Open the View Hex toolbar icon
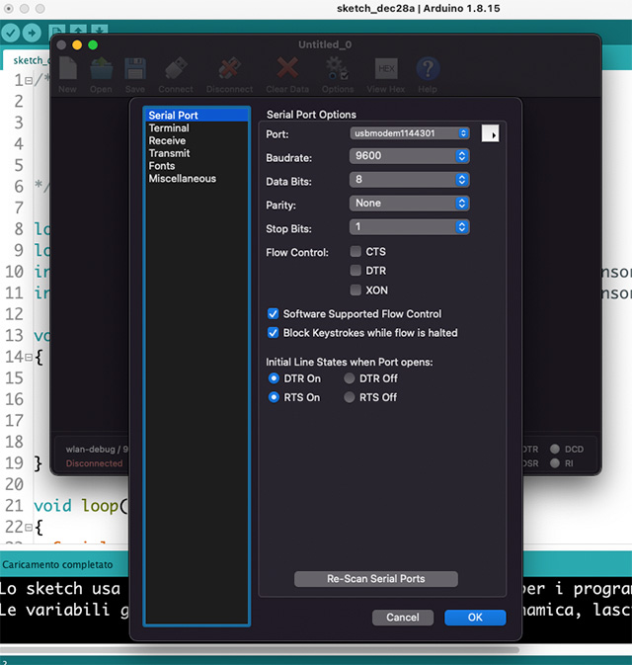Screen dimensions: 632x665 [387, 72]
